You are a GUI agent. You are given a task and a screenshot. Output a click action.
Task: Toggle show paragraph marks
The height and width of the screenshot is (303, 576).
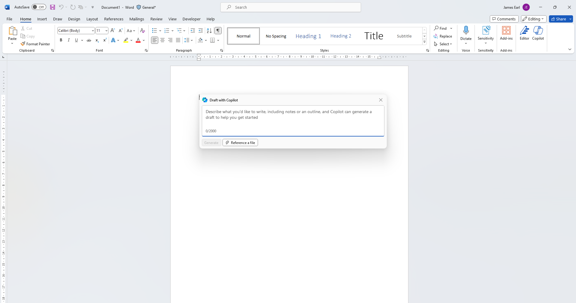(x=218, y=30)
